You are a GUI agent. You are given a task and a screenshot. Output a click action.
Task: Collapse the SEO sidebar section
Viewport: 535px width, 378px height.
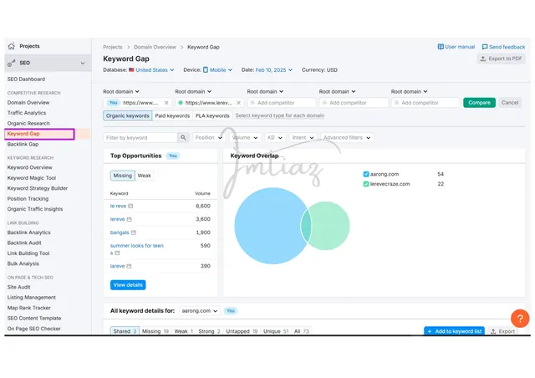click(x=83, y=64)
